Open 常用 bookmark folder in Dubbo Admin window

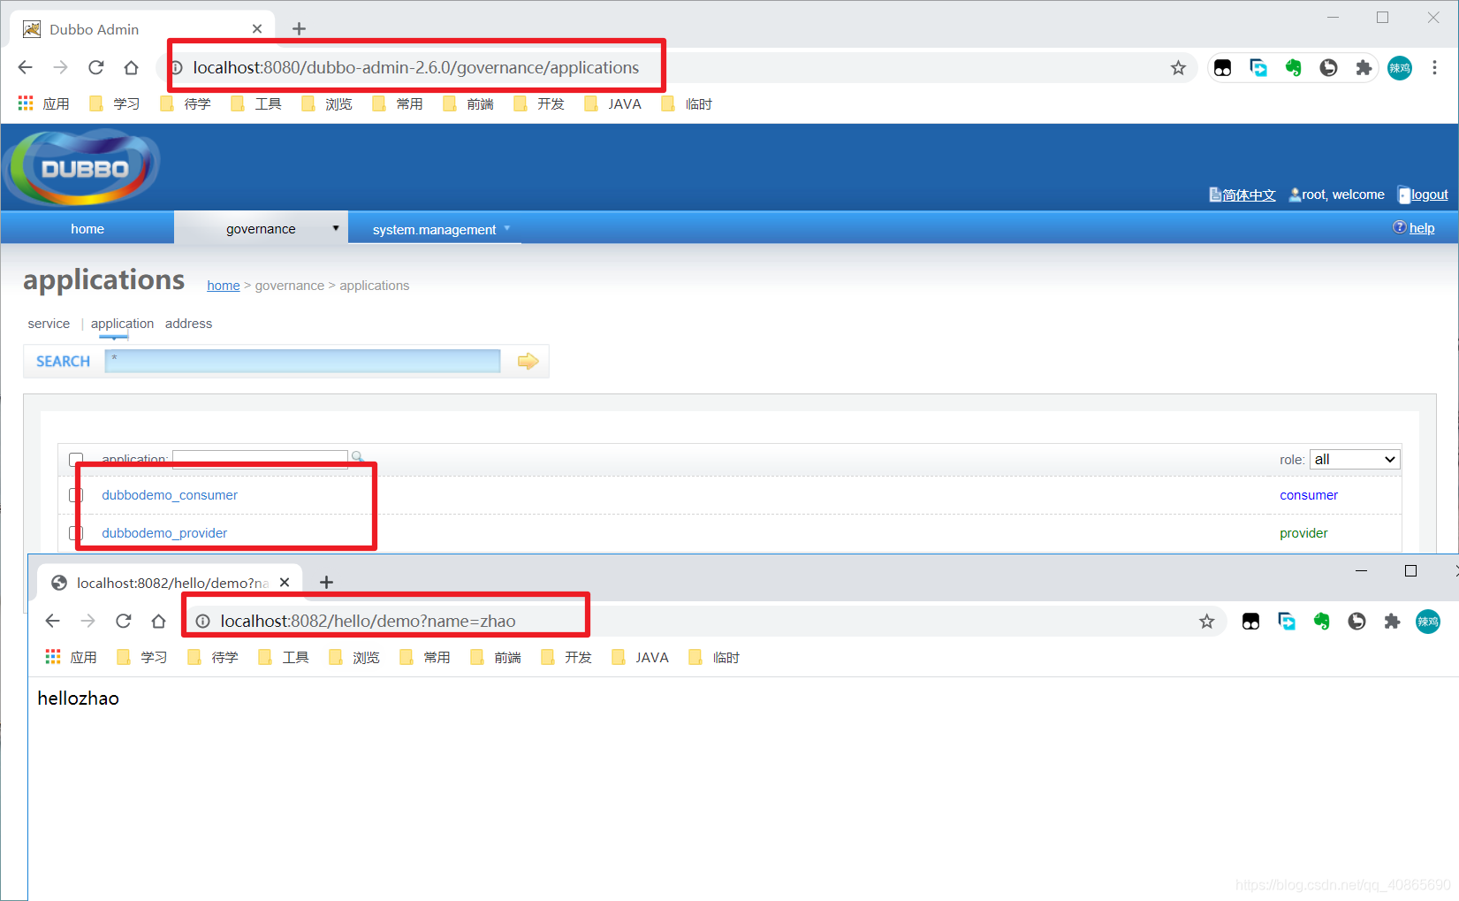(x=398, y=103)
